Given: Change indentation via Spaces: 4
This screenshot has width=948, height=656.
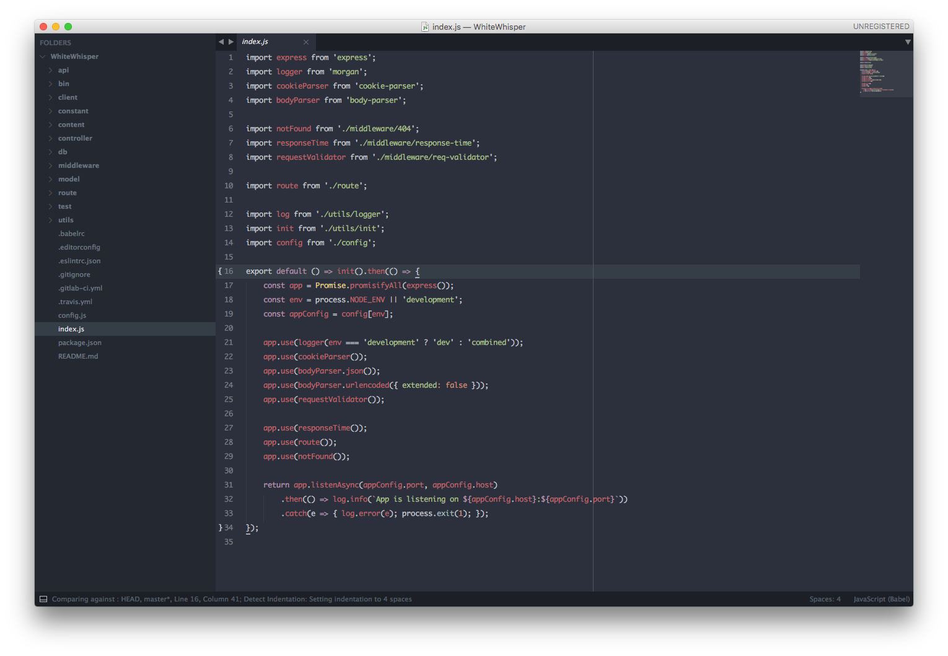Looking at the screenshot, I should (x=825, y=599).
